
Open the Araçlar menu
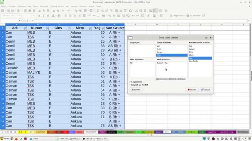(74, 6)
